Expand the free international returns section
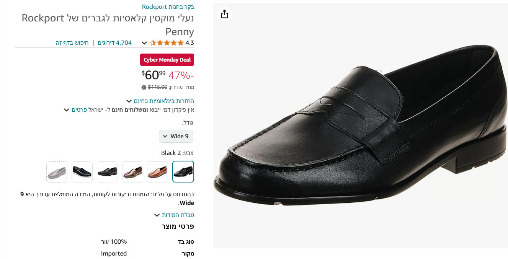 (163, 101)
